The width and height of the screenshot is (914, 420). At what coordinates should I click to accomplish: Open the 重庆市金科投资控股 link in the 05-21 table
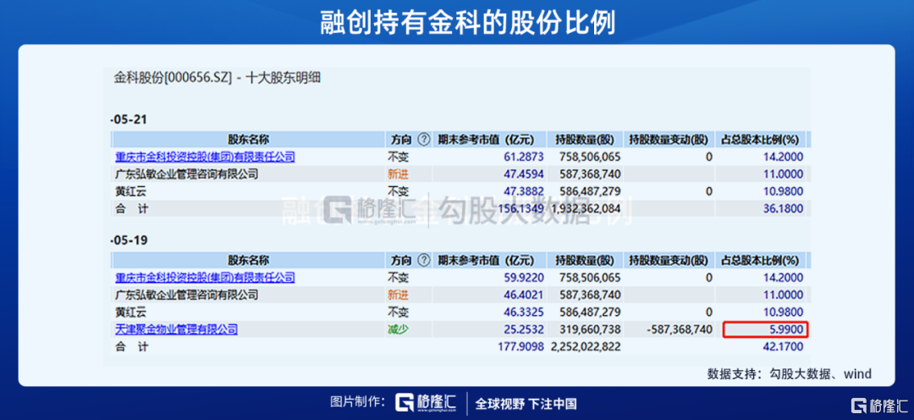pyautogui.click(x=205, y=157)
